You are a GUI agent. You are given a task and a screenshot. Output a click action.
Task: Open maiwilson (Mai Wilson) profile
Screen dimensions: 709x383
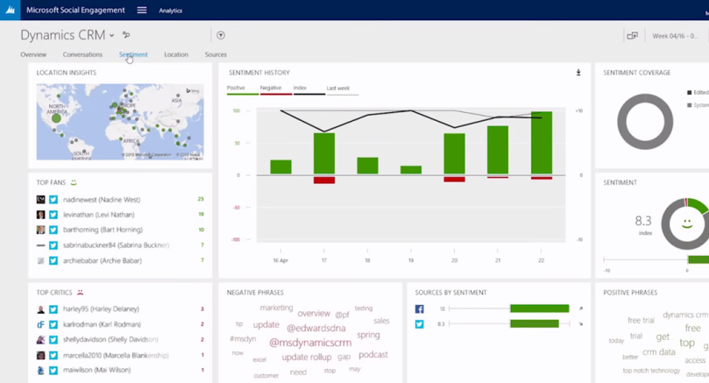point(96,370)
